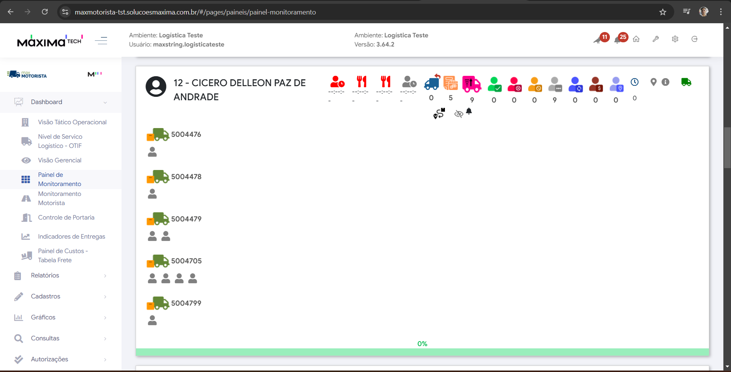The height and width of the screenshot is (372, 731).
Task: Click the orange document calendar icon
Action: [451, 83]
